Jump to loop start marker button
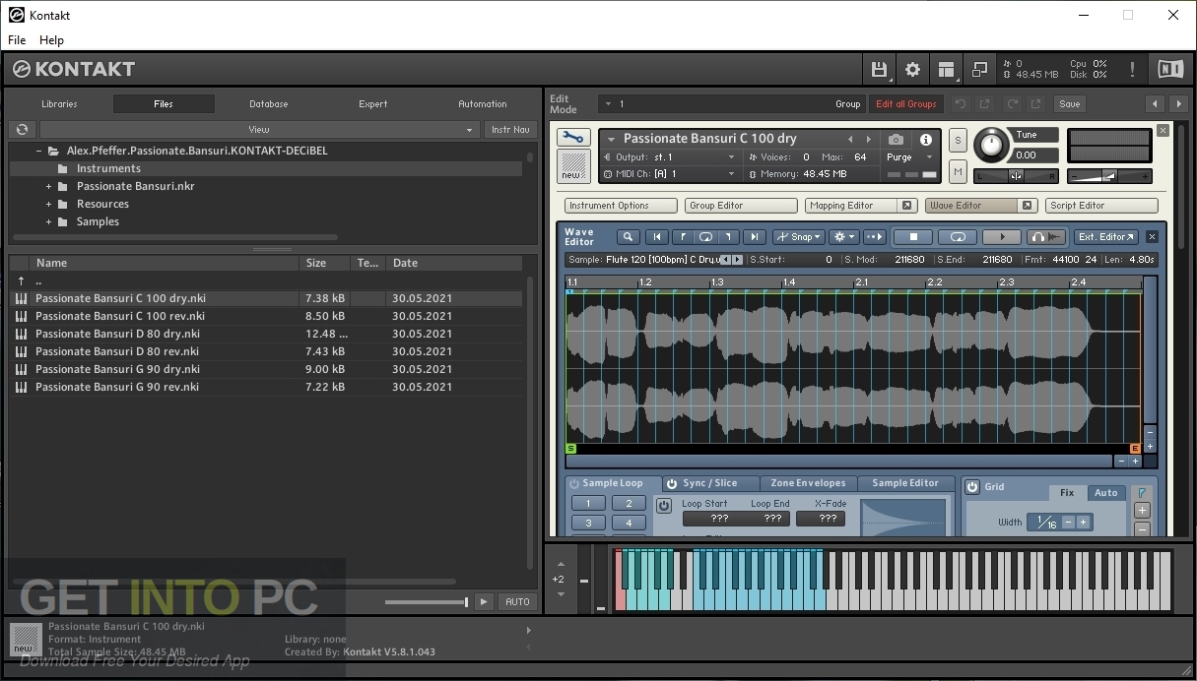The width and height of the screenshot is (1197, 681). click(x=681, y=237)
